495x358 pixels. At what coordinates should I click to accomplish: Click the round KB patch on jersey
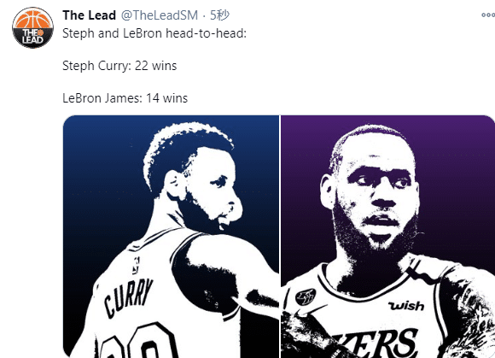point(306,297)
